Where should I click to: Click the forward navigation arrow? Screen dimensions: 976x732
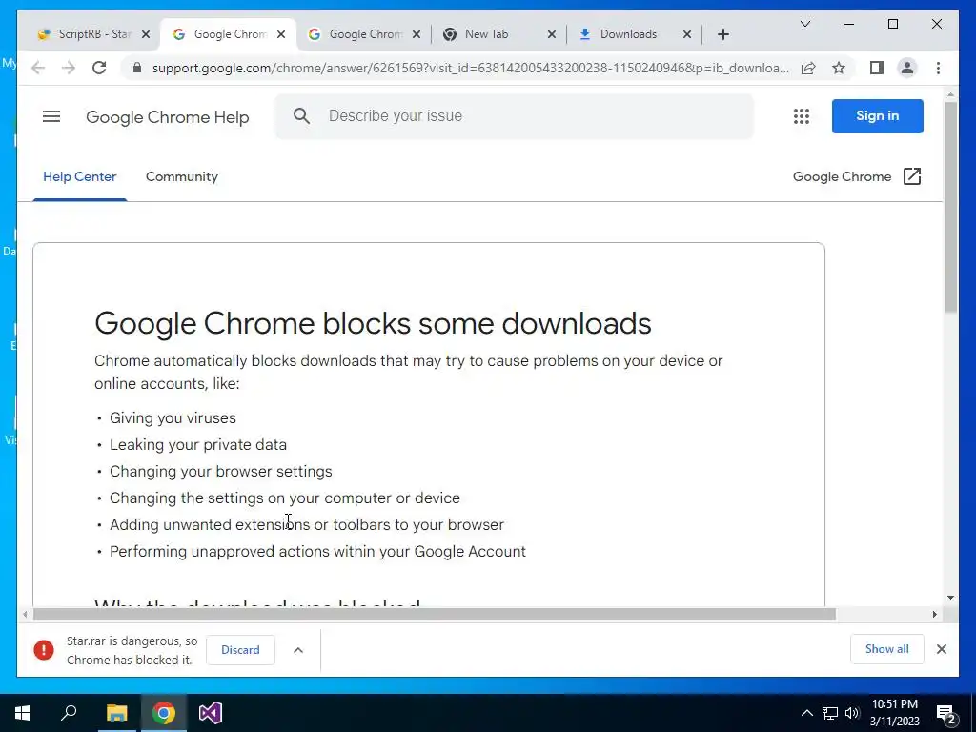(x=69, y=68)
